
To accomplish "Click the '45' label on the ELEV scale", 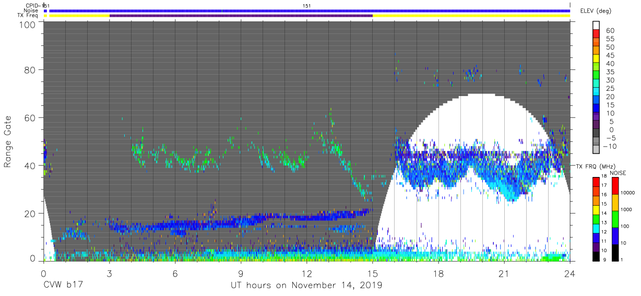I will (610, 56).
